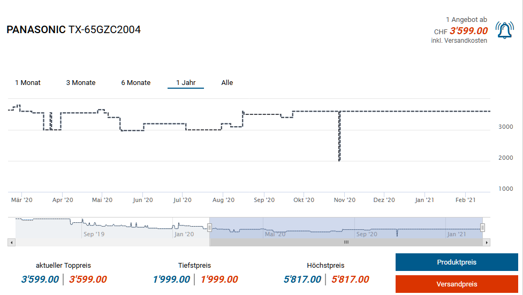This screenshot has width=523, height=295.
Task: Select the 1 Monat time range
Action: [28, 83]
